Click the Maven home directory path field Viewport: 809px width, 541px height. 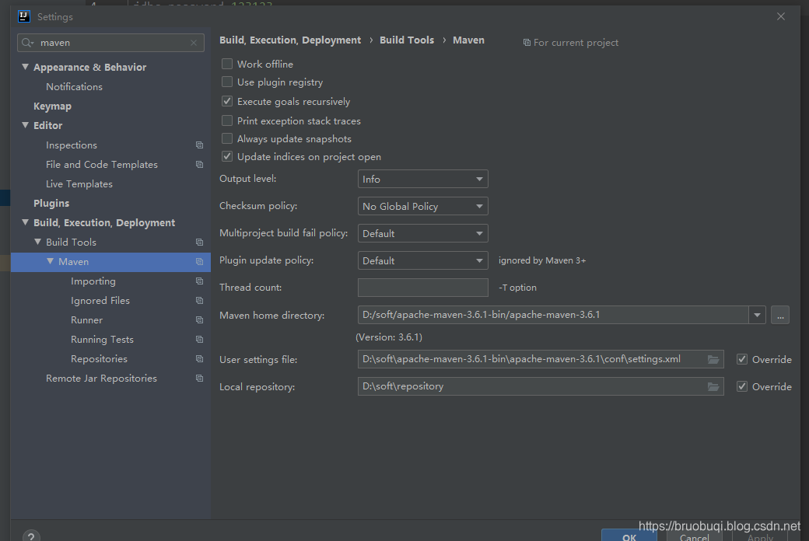pyautogui.click(x=552, y=315)
